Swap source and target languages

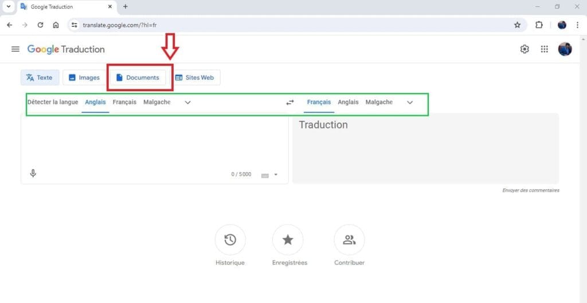[x=290, y=103]
